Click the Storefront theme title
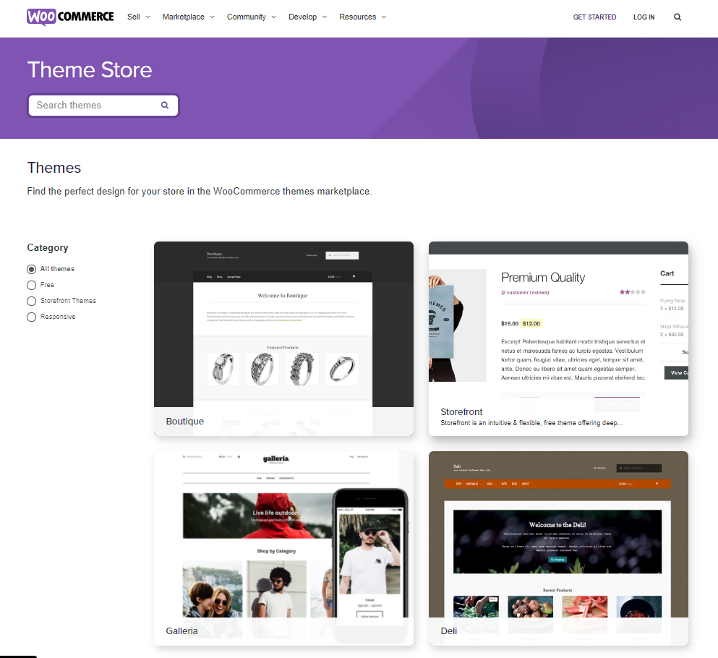This screenshot has width=718, height=658. coord(461,411)
